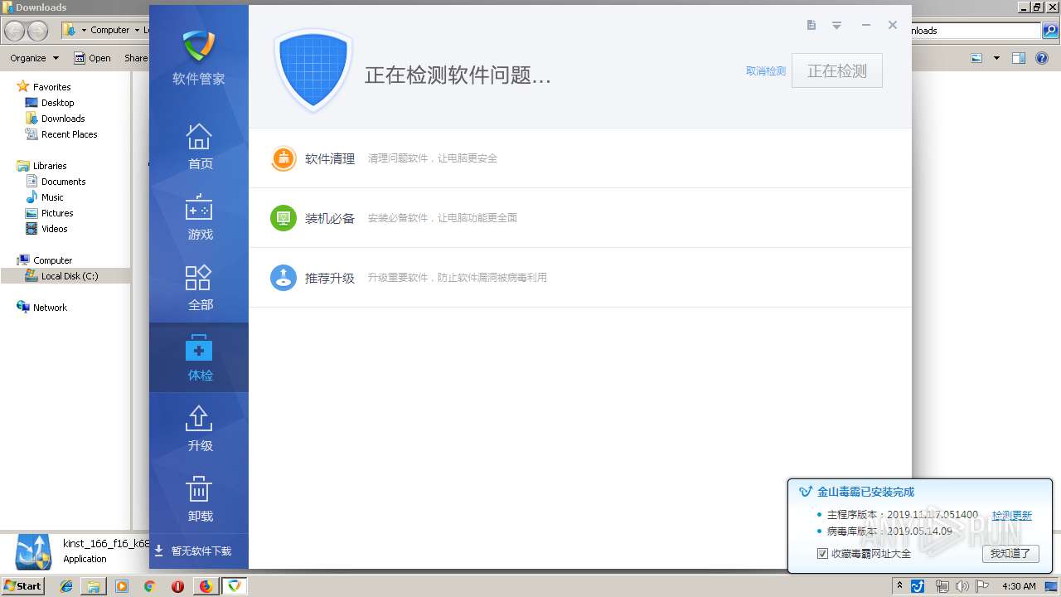
Task: Open the change view dropdown arrow
Action: pos(996,58)
